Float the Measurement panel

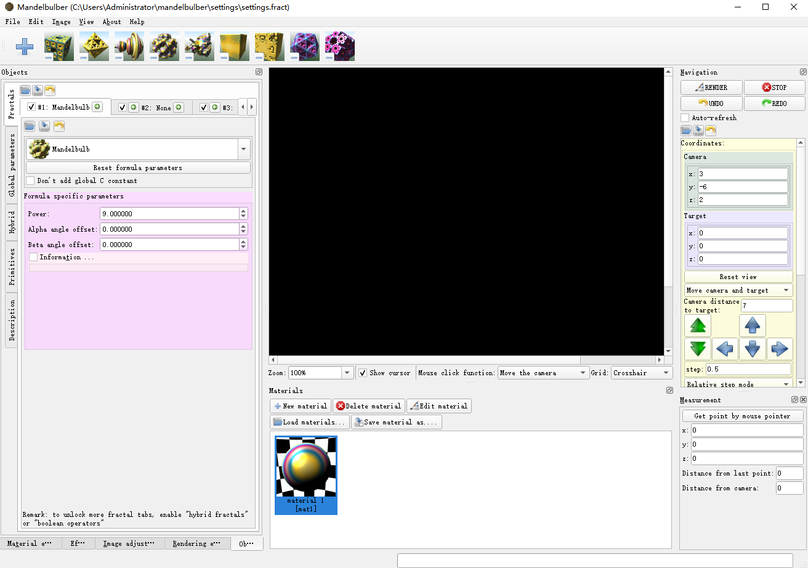click(794, 400)
